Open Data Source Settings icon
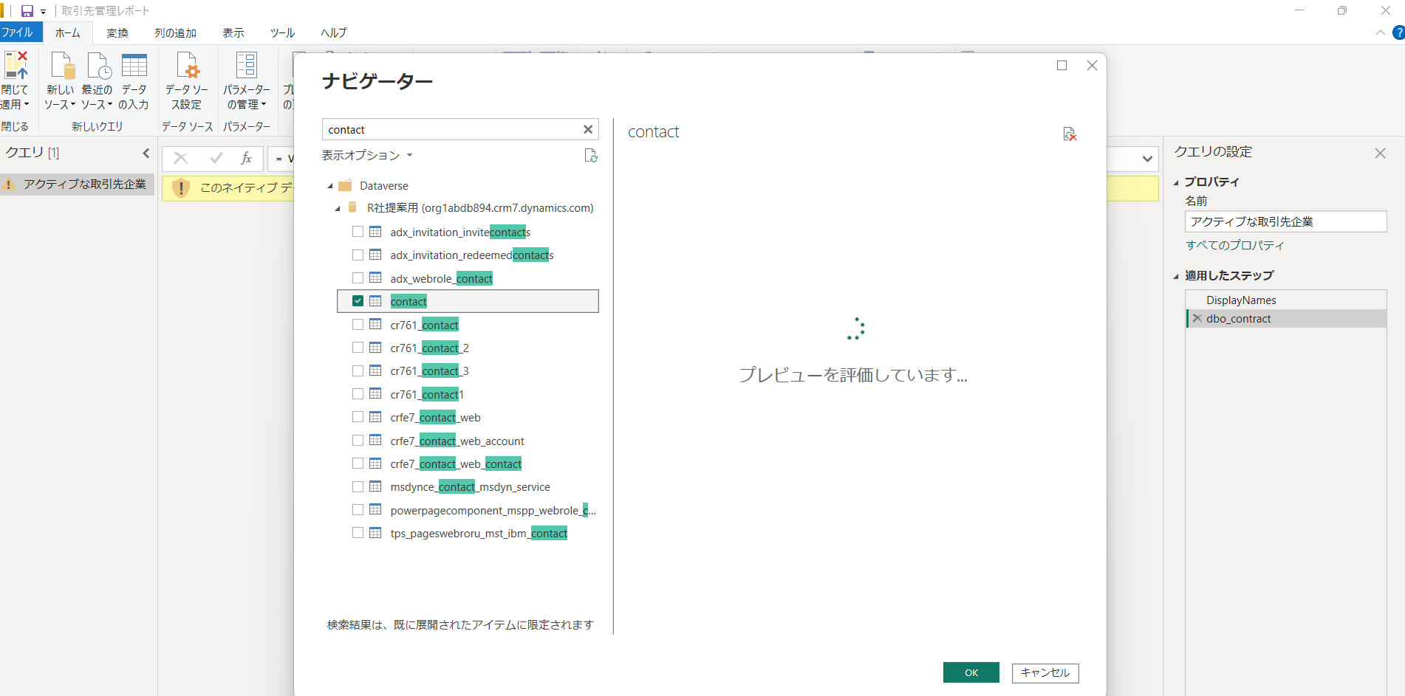 [188, 65]
